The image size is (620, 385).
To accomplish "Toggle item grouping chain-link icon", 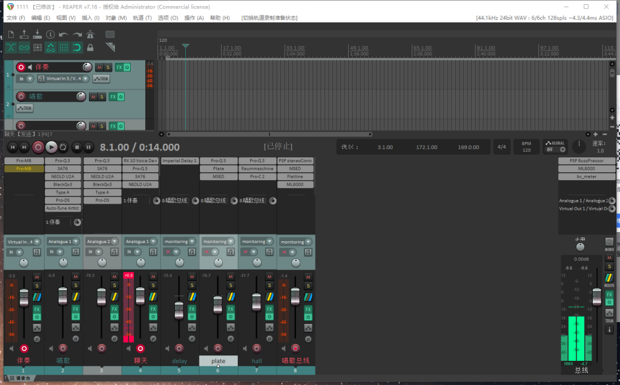I will click(24, 48).
